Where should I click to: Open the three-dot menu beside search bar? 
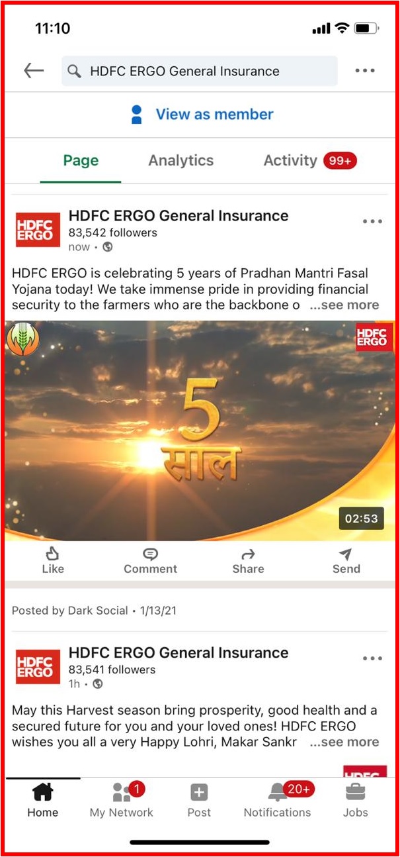365,71
